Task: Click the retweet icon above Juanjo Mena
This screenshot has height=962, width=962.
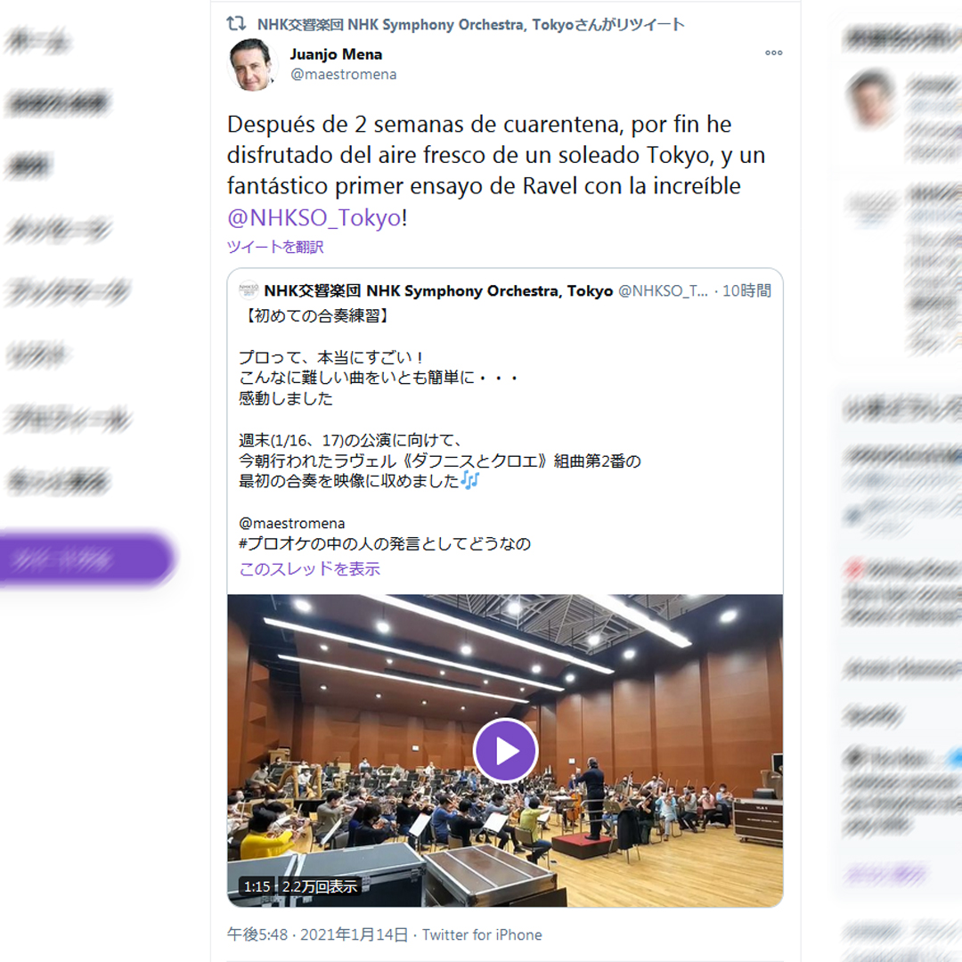Action: [x=236, y=24]
